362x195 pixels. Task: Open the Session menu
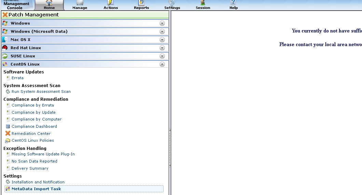[x=203, y=5]
